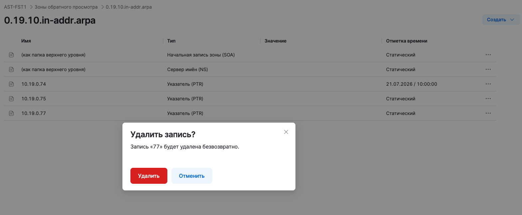Select the 0.19.10.in-addr.arpa breadcrumb
Viewport: 522px width, 215px height.
(129, 7)
